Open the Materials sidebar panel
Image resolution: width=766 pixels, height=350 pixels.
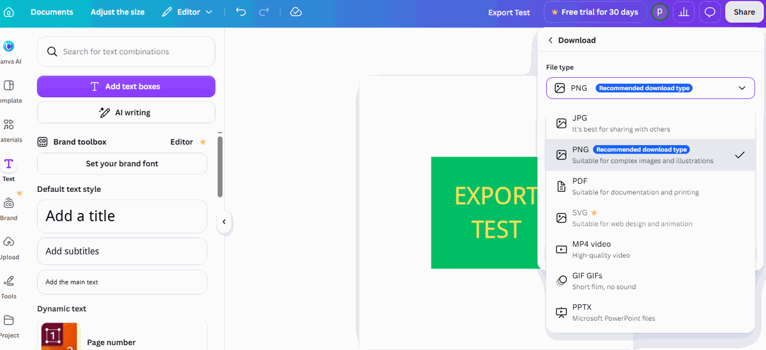pos(9,130)
